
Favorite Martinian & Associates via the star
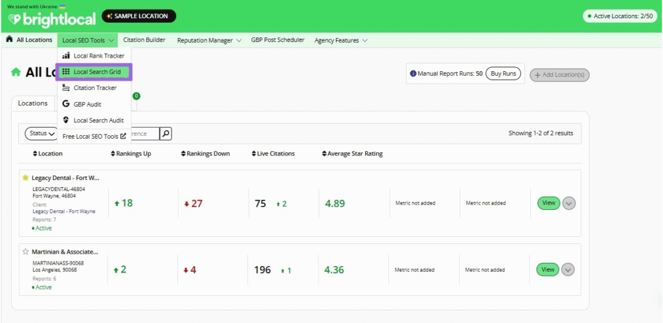pos(25,252)
